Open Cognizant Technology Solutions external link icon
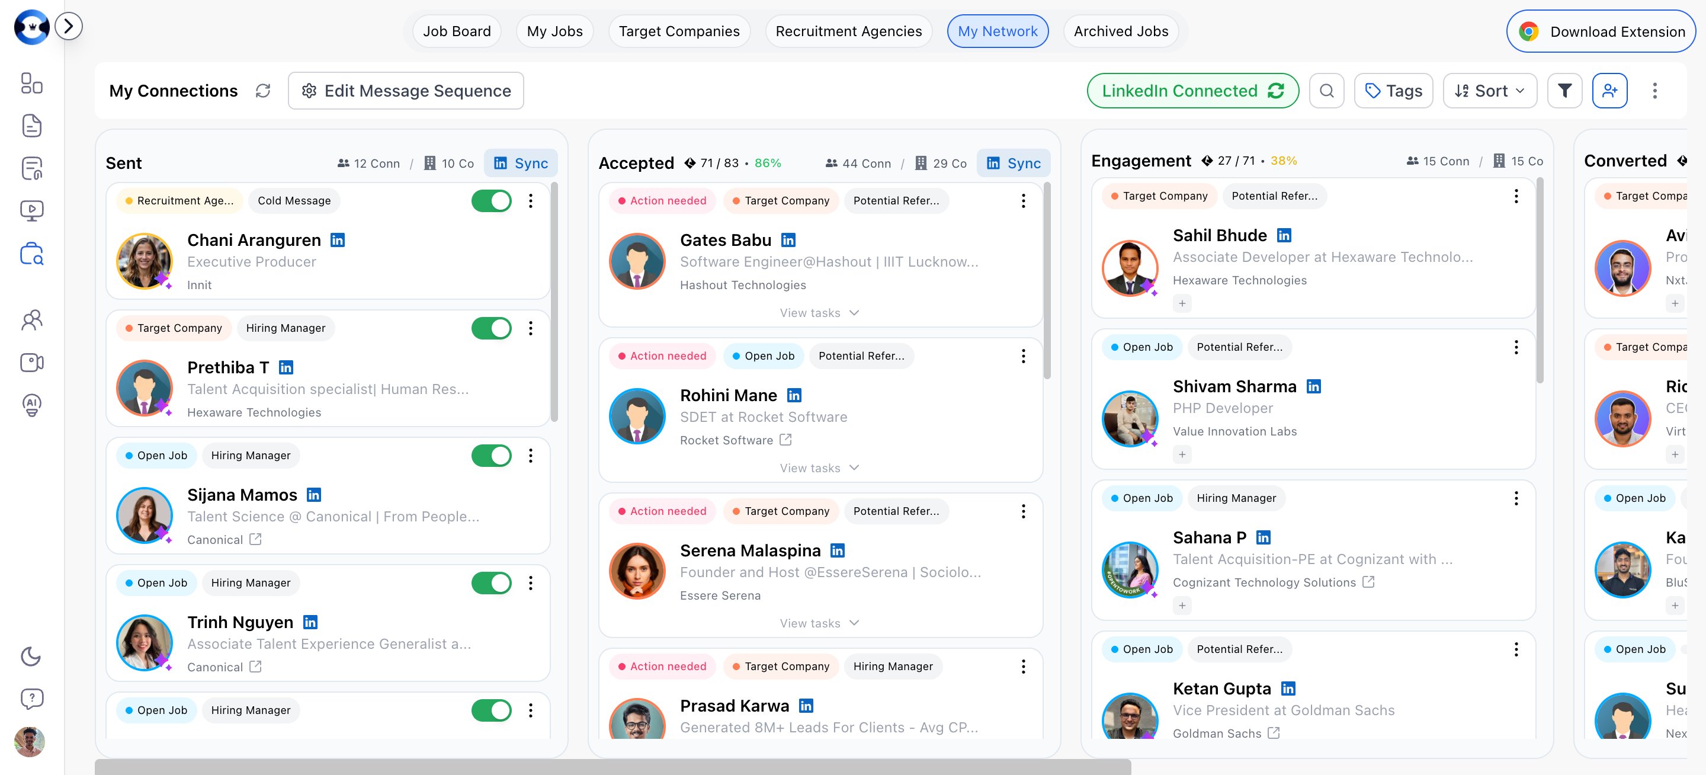This screenshot has height=775, width=1706. tap(1368, 582)
